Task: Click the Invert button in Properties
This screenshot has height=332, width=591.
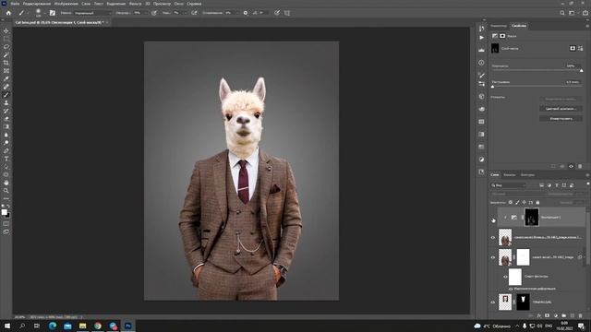Action: 561,119
